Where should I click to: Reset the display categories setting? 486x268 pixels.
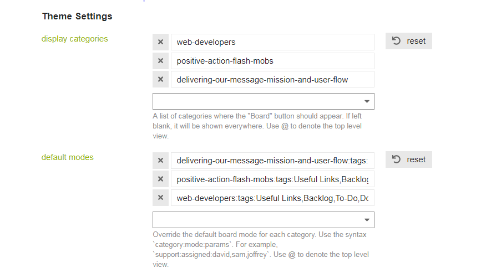coord(408,41)
